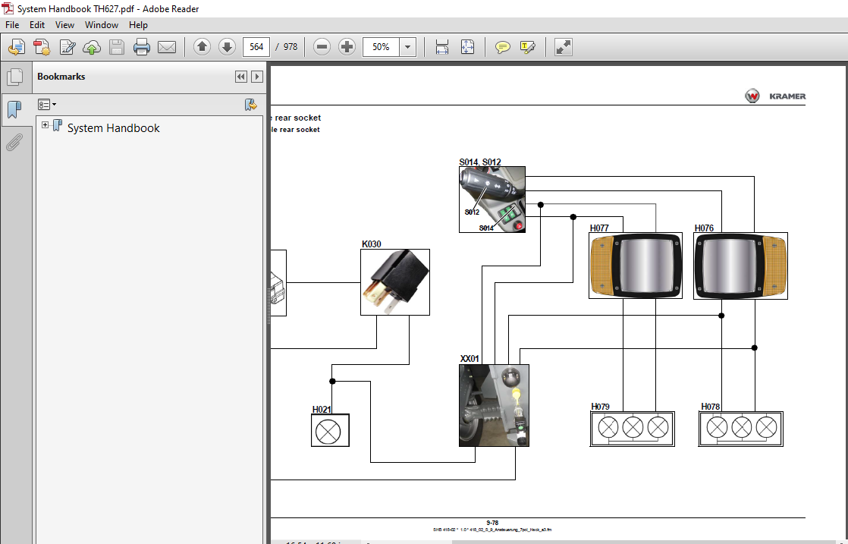
Task: Send file by email envelope icon
Action: click(167, 47)
